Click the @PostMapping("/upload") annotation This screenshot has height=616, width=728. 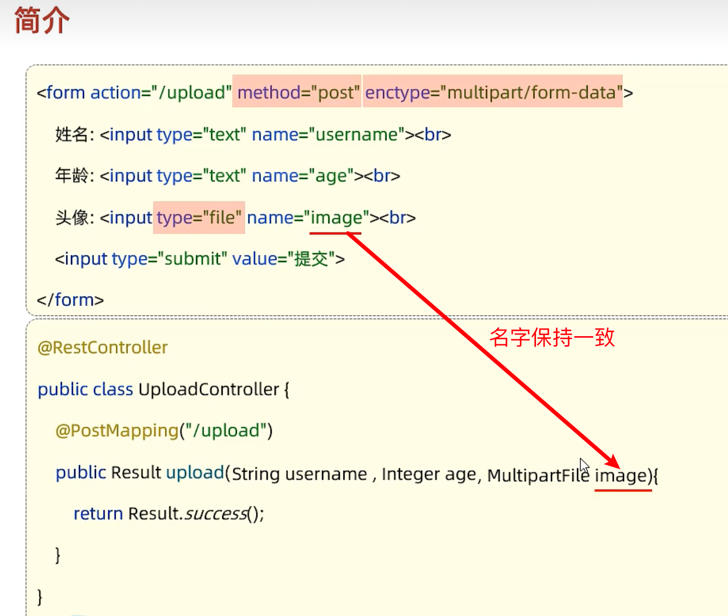pyautogui.click(x=164, y=431)
